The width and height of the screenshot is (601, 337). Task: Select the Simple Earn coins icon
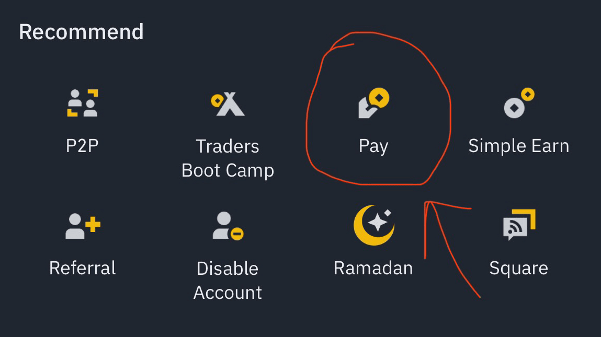click(519, 102)
